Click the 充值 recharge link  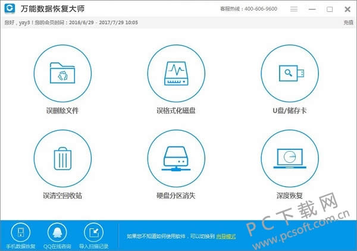pyautogui.click(x=348, y=22)
